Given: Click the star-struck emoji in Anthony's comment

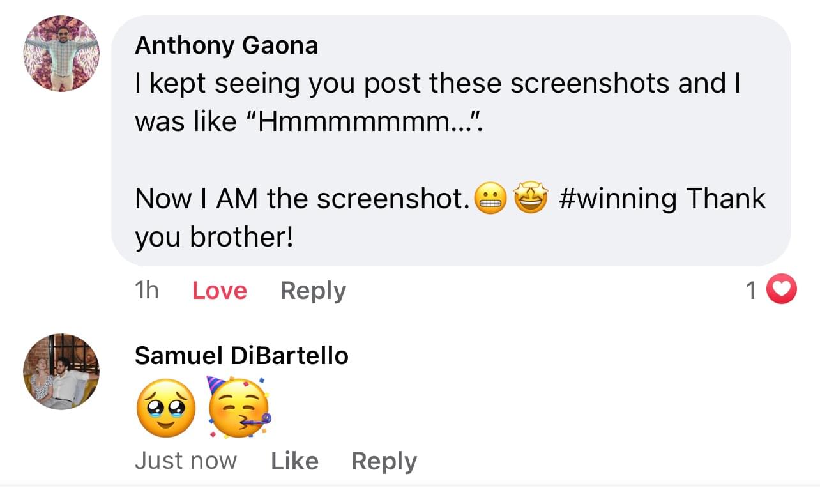Looking at the screenshot, I should [x=531, y=199].
